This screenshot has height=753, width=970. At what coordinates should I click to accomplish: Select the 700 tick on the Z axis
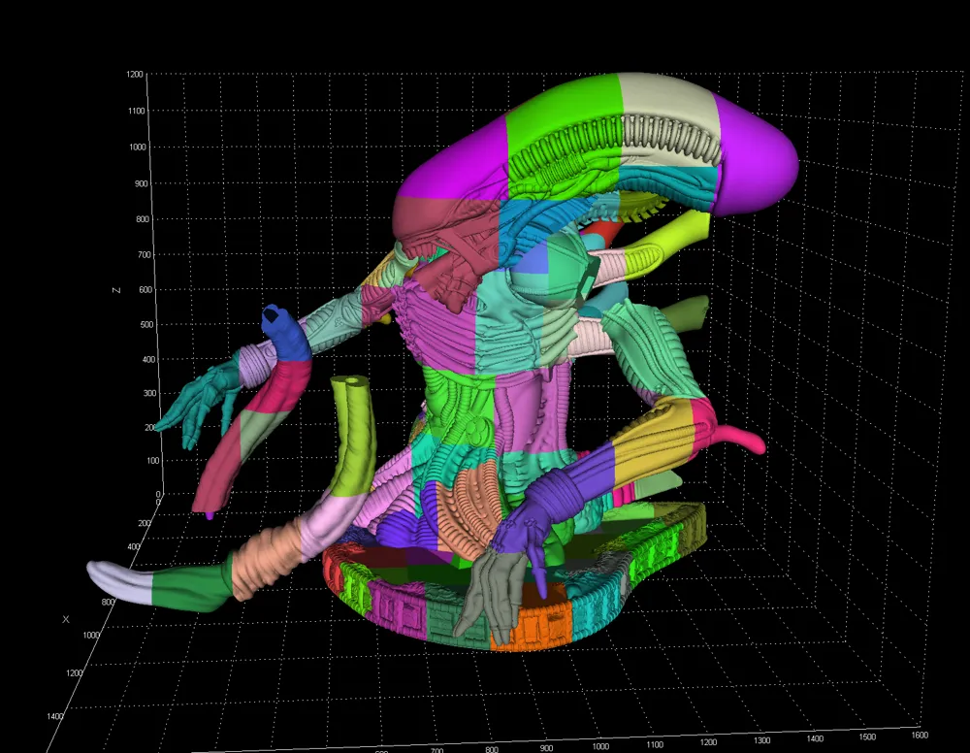click(145, 254)
